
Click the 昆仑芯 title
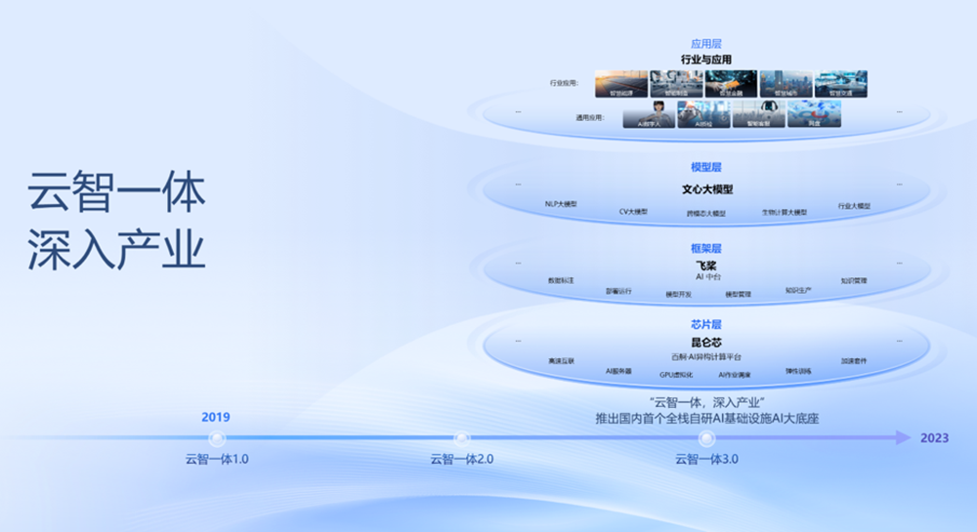706,343
